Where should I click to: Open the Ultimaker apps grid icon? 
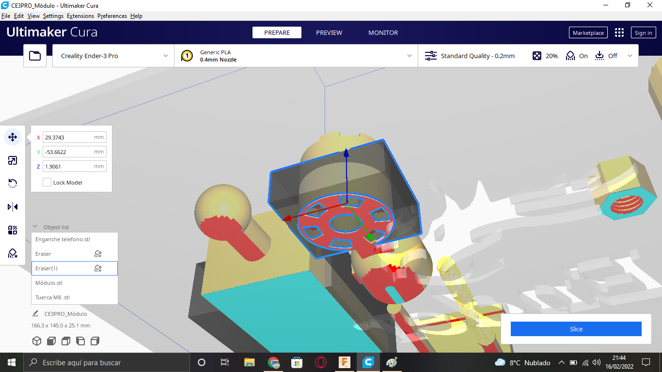pyautogui.click(x=619, y=32)
